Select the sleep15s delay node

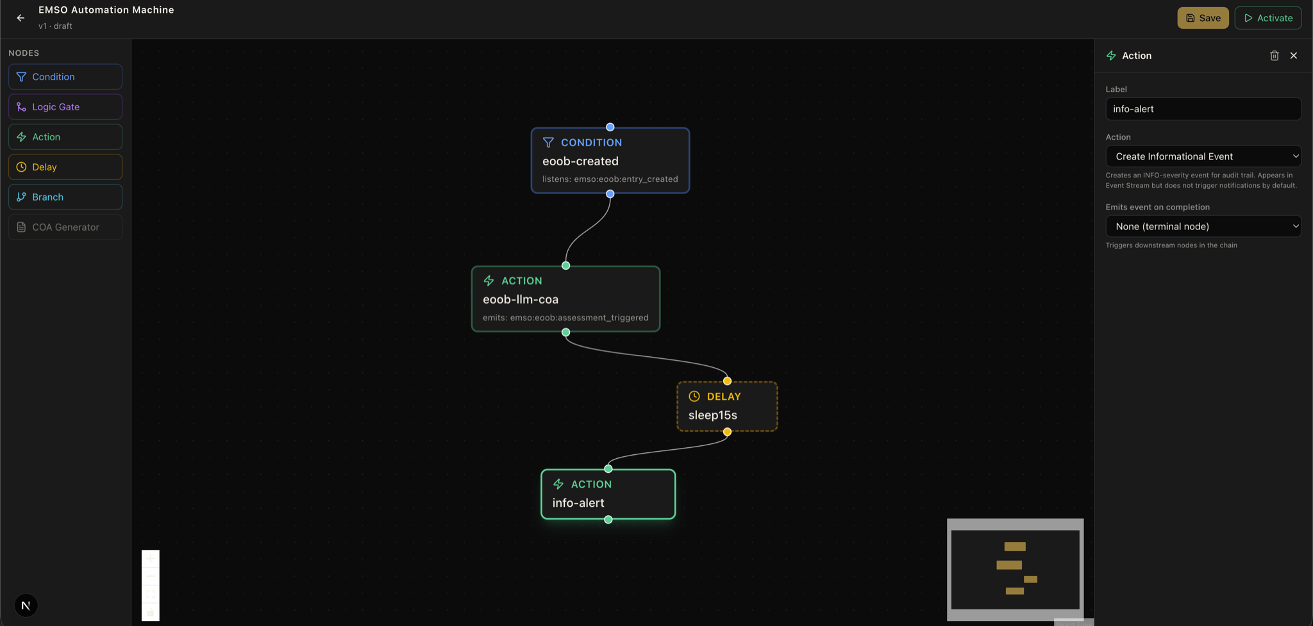tap(727, 406)
